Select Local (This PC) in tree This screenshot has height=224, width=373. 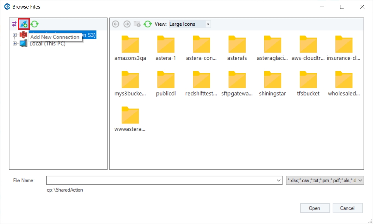(x=47, y=44)
